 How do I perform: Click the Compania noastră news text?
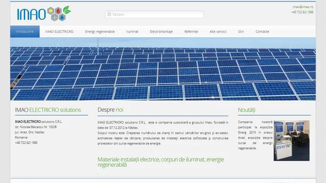[255, 135]
